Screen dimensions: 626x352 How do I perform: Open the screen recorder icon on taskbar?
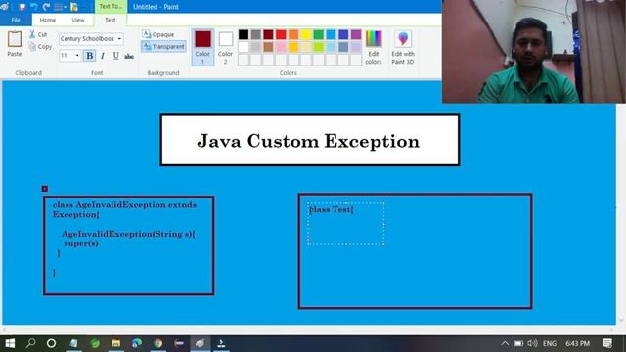click(x=221, y=343)
